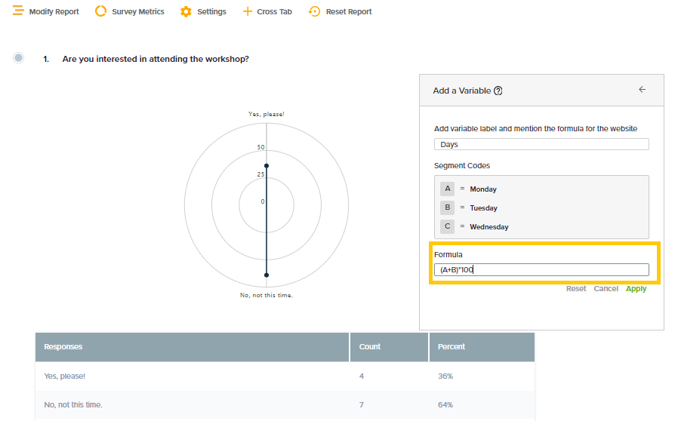Click the Count column header
The width and height of the screenshot is (678, 421).
tap(370, 347)
